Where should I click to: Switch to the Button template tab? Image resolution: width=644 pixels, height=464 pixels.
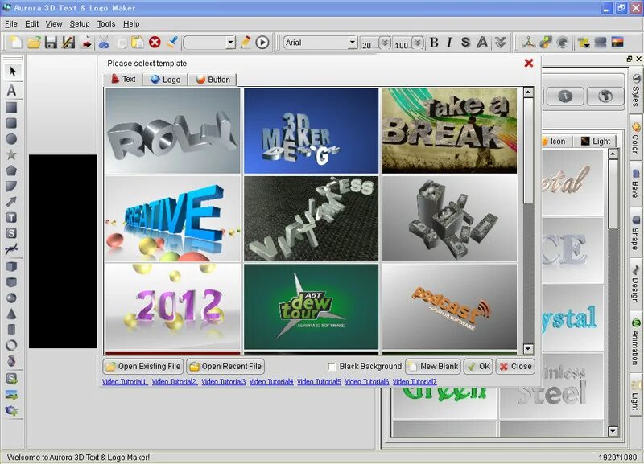click(x=213, y=80)
